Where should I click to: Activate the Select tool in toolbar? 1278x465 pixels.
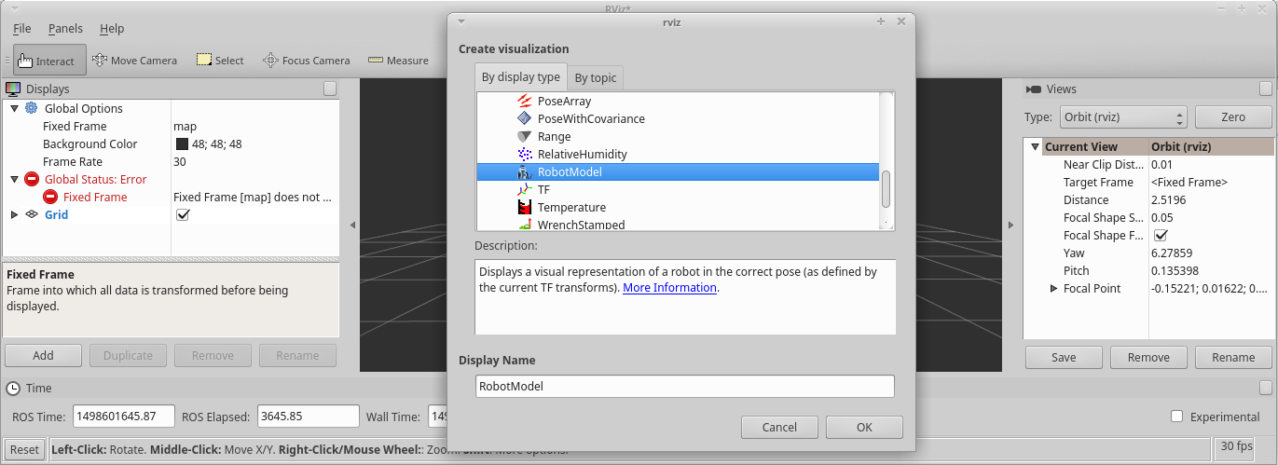(220, 60)
